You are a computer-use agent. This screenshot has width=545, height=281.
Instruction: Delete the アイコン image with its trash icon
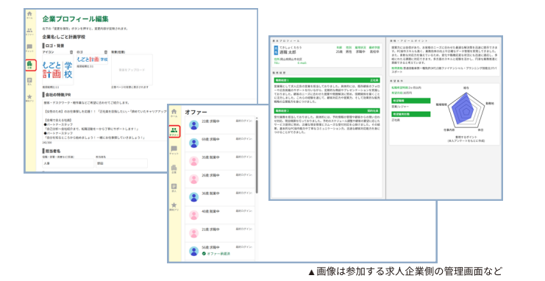[71, 51]
